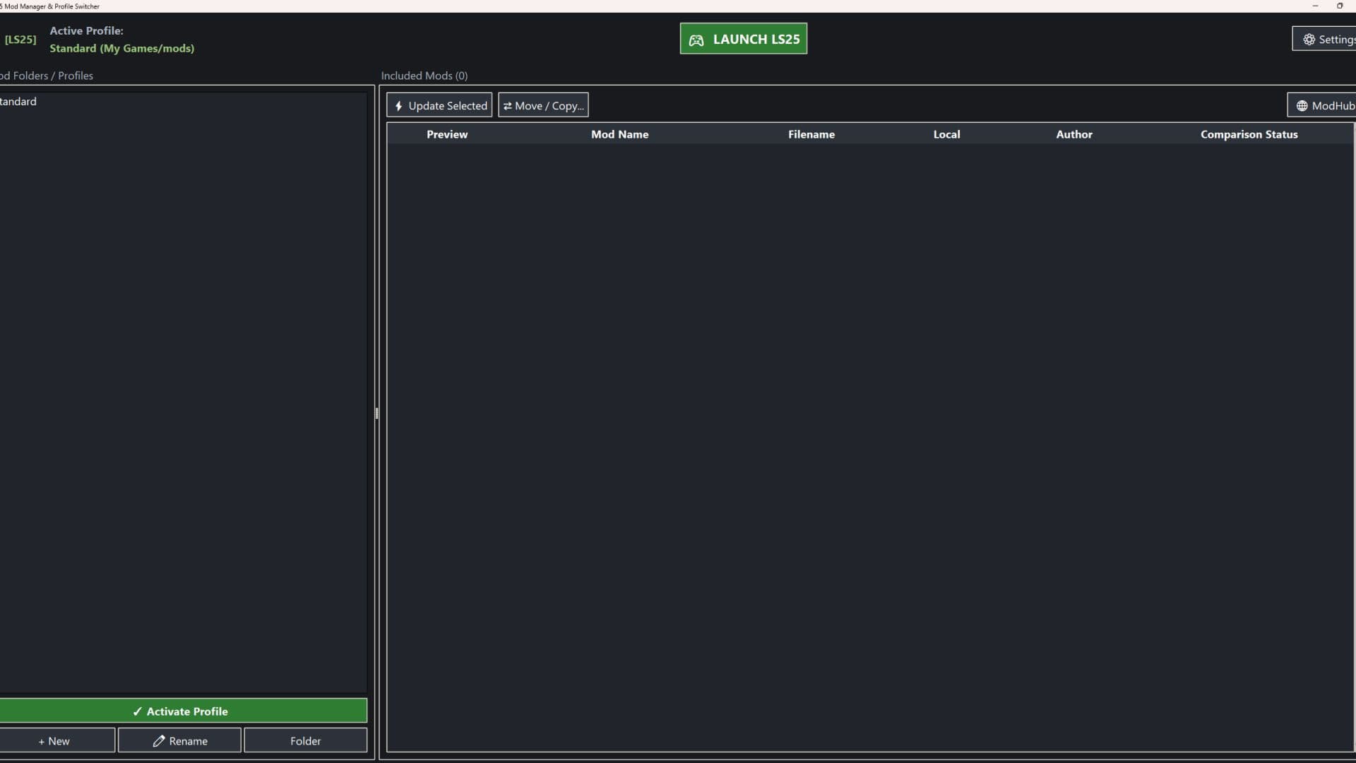Screen dimensions: 1356x763
Task: Minimize the Mod Manager window
Action: point(1315,6)
